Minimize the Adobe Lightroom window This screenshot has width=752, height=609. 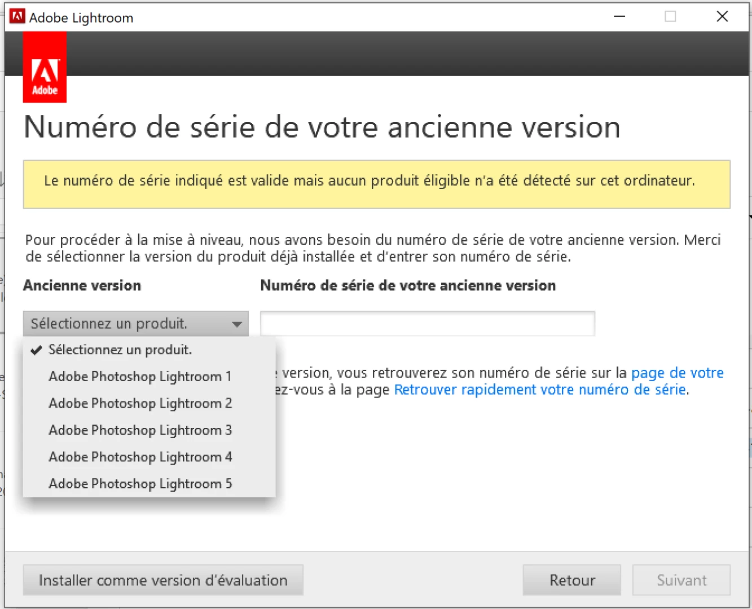[x=619, y=17]
